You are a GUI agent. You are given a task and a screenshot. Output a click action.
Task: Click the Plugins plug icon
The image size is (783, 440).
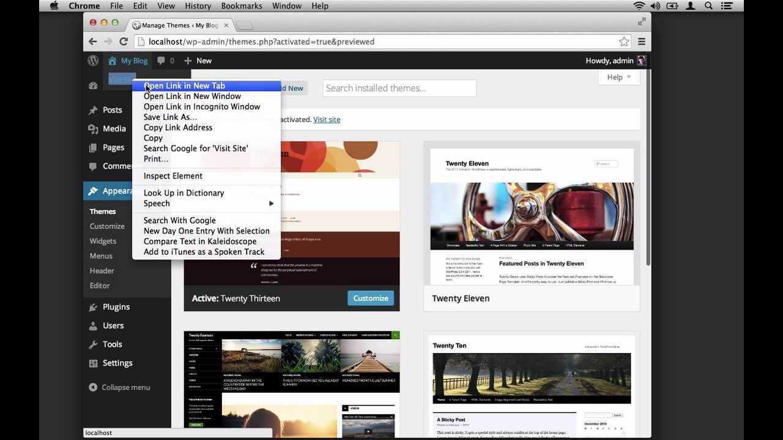pyautogui.click(x=93, y=307)
